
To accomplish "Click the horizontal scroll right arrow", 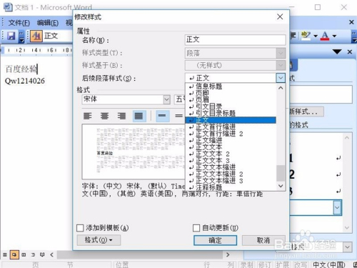I will (228, 254).
